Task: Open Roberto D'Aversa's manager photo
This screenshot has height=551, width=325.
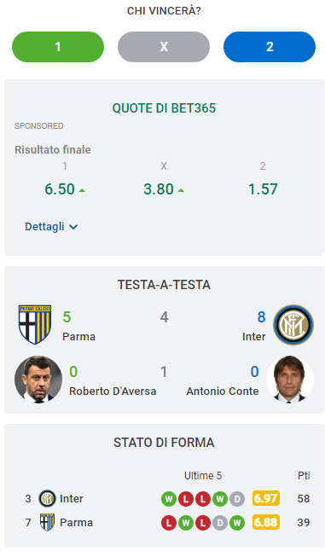Action: pos(38,380)
